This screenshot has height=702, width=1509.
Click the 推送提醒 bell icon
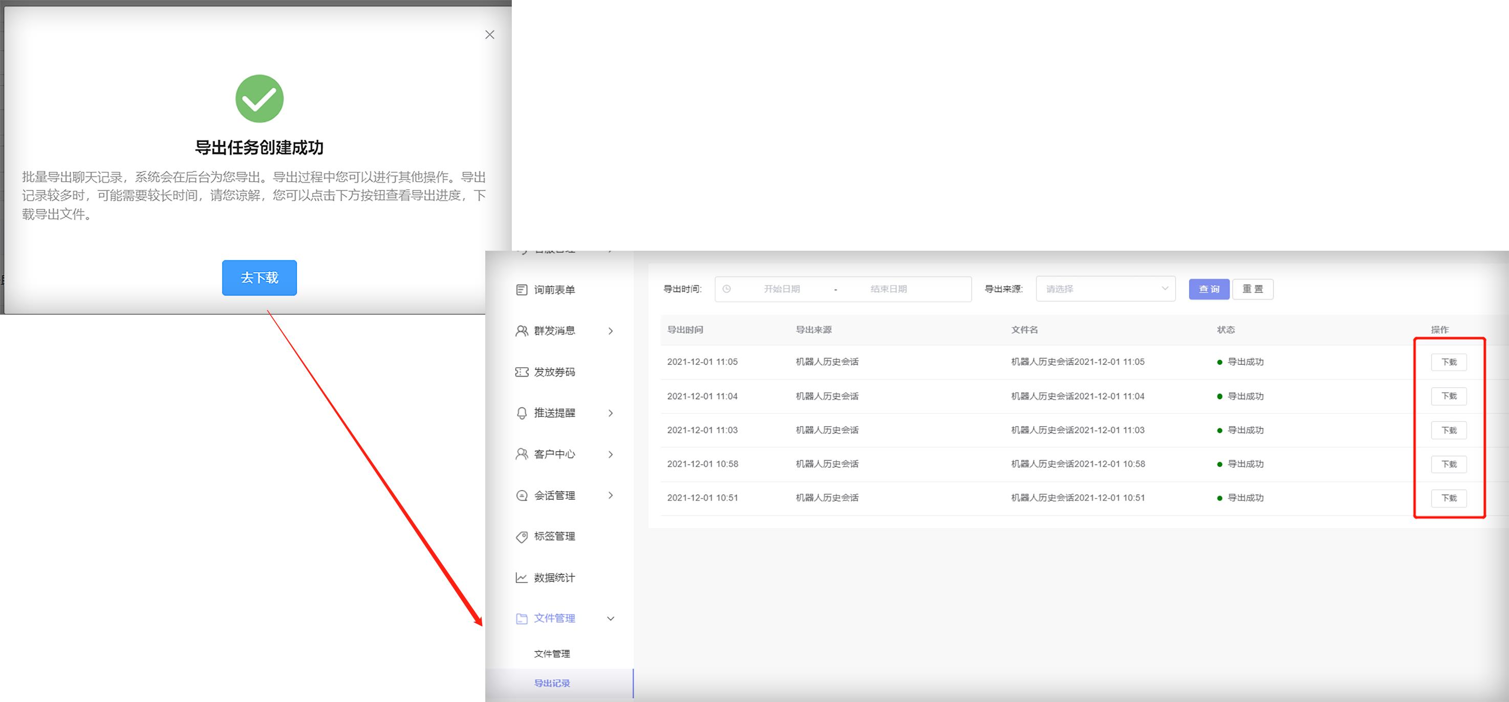[522, 413]
